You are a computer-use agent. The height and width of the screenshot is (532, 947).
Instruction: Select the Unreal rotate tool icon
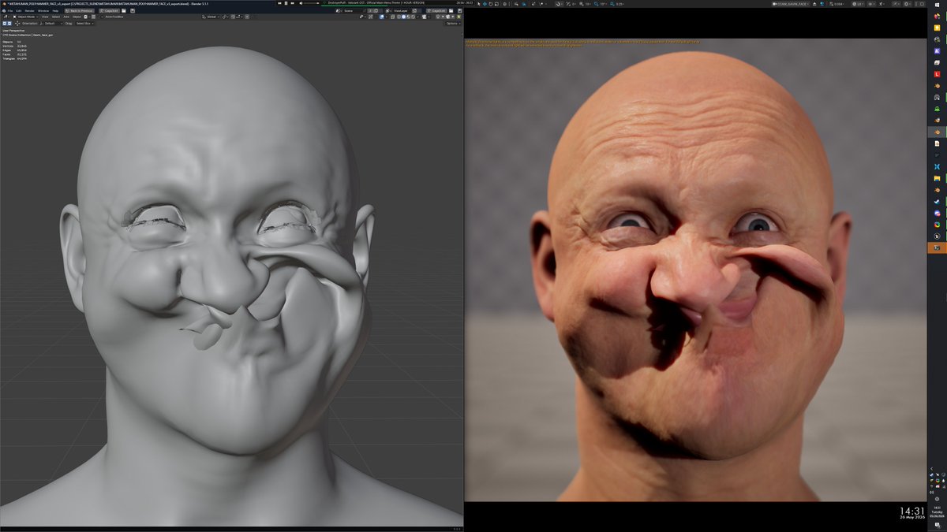491,4
